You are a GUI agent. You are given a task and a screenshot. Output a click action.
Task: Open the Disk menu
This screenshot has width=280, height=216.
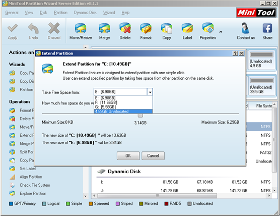pyautogui.click(x=43, y=13)
